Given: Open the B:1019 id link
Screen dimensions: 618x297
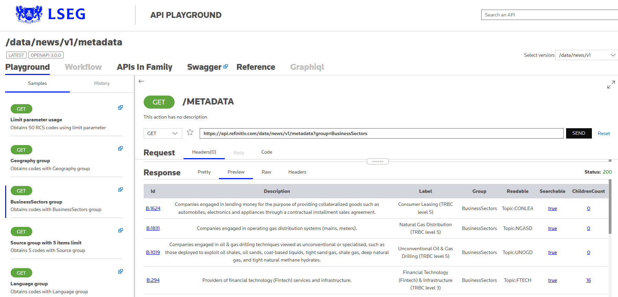Looking at the screenshot, I should [x=153, y=252].
